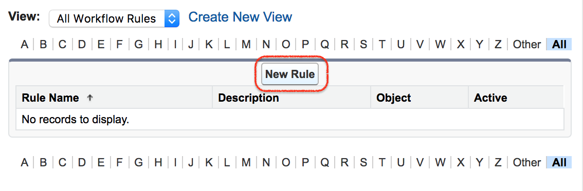The height and width of the screenshot is (191, 583).
Task: Click the New Rule button
Action: pos(290,74)
